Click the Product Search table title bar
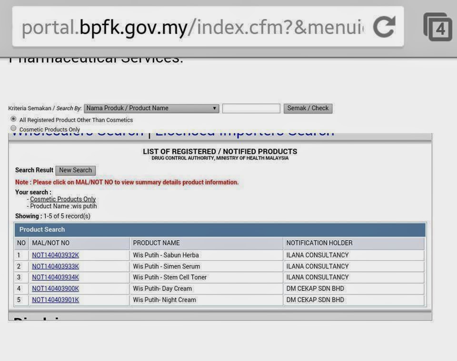457x361 pixels. click(x=220, y=229)
